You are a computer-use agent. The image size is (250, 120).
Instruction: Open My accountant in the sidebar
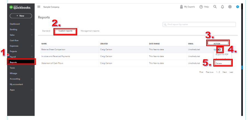point(16,84)
